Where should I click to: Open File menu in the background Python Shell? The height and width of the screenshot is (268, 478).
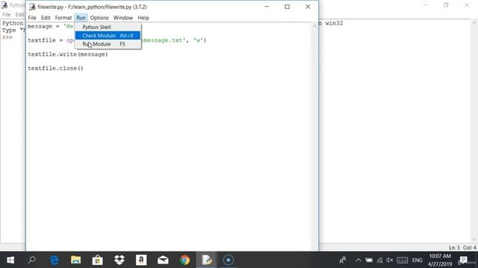point(7,15)
